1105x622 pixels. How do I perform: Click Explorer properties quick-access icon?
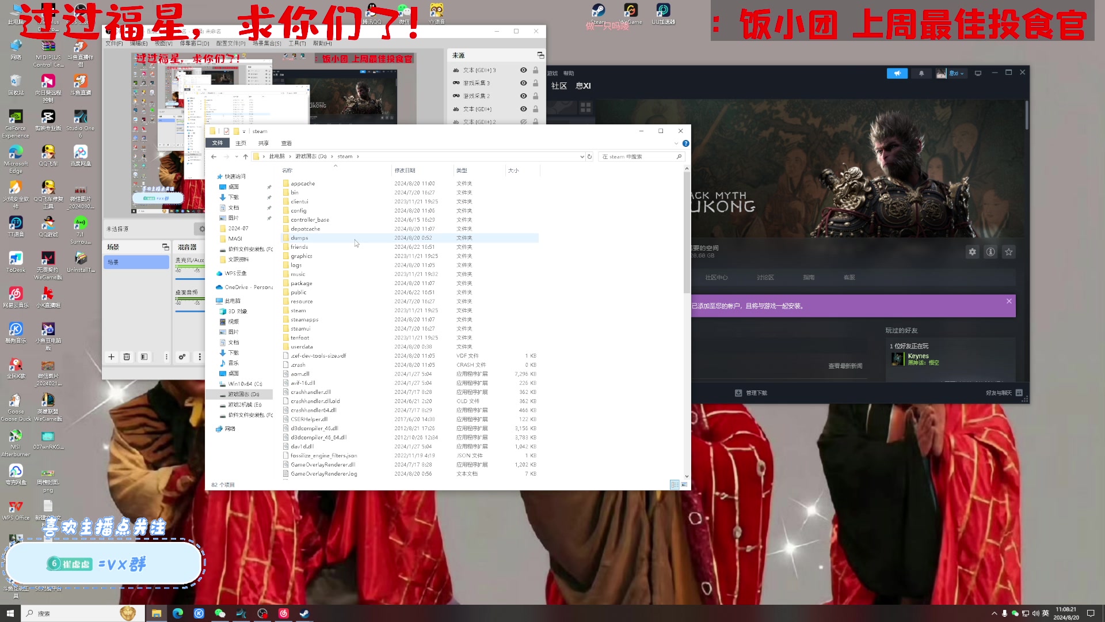(x=226, y=131)
